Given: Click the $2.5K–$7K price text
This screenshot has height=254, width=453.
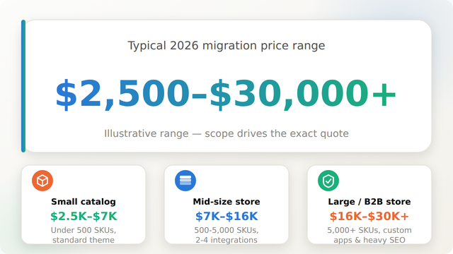Looking at the screenshot, I should [84, 217].
